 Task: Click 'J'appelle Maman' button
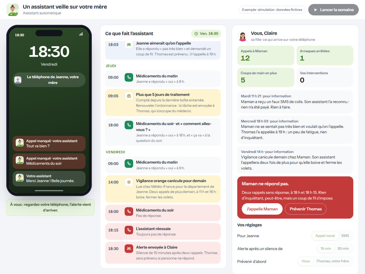pyautogui.click(x=262, y=209)
